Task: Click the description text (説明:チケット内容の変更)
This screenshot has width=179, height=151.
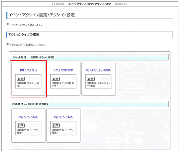Action: tap(63, 84)
